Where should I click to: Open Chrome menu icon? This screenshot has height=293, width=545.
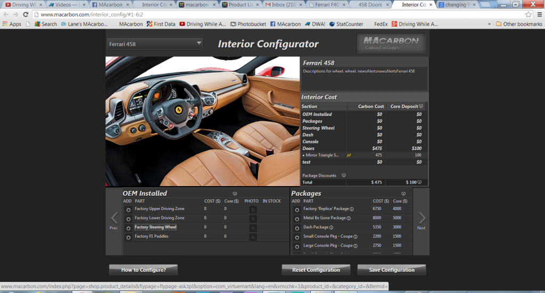click(540, 14)
